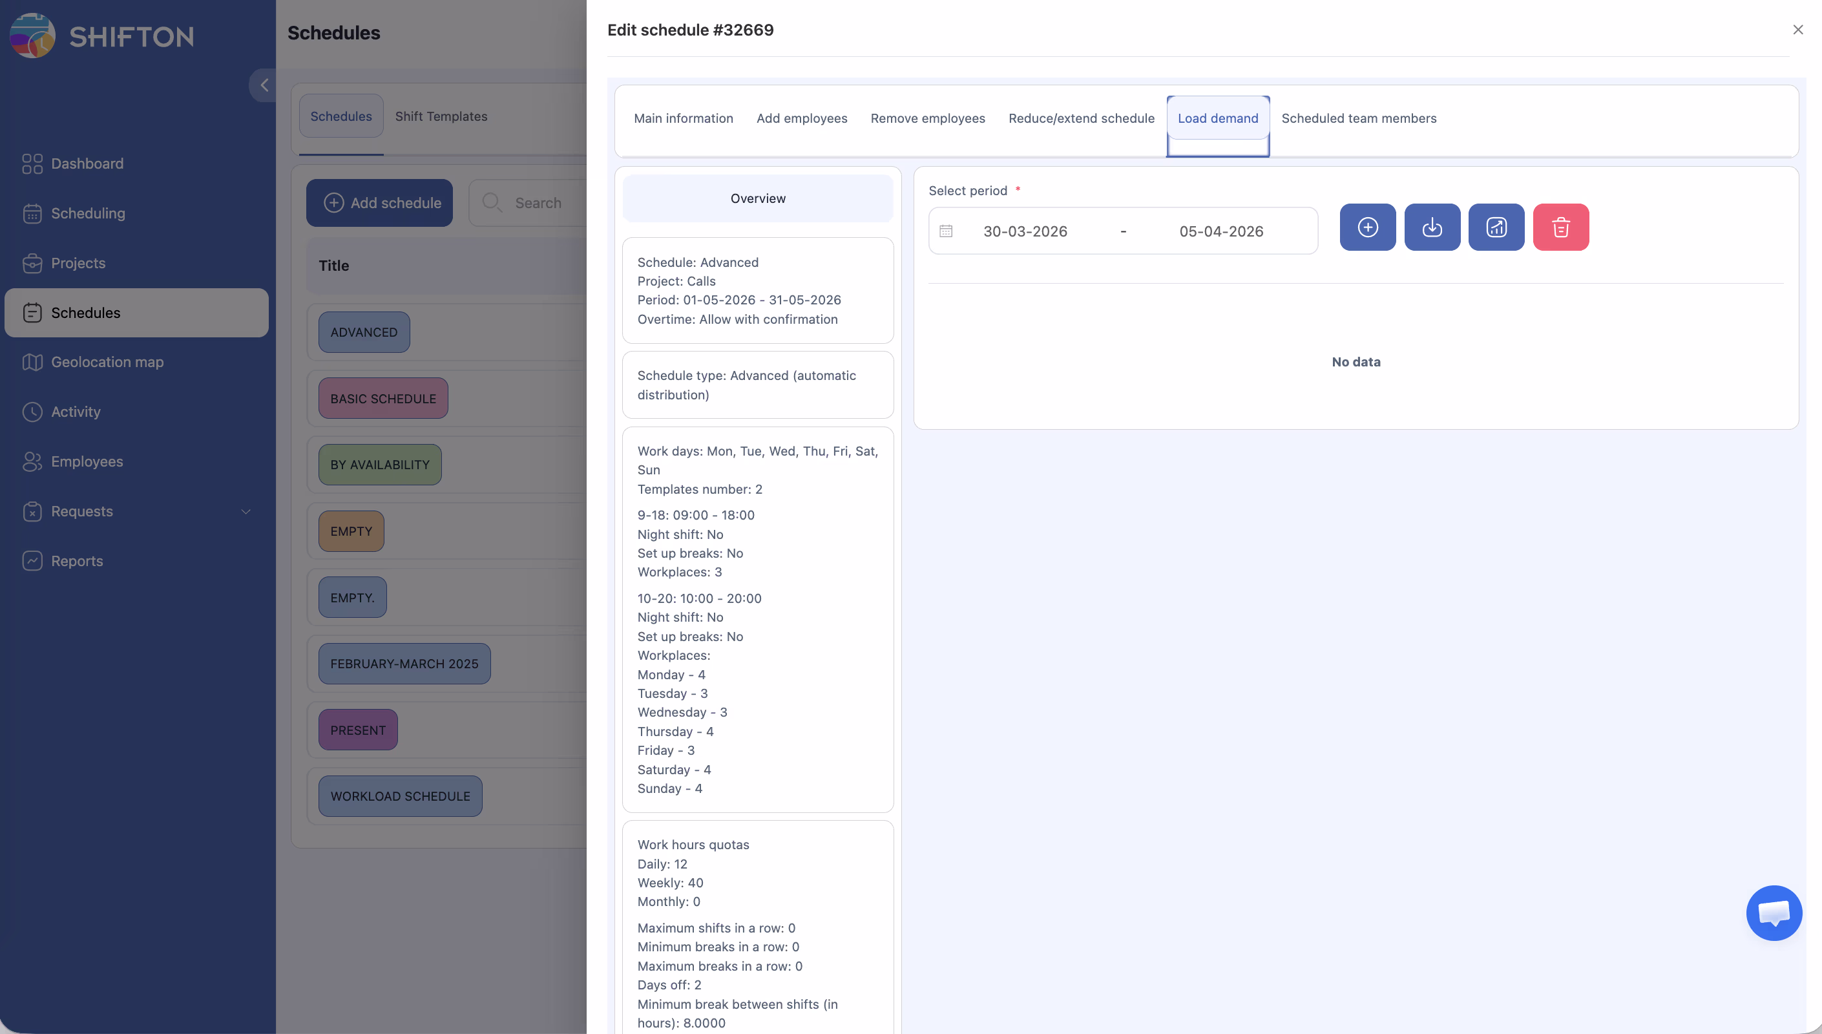Open the Shift Templates tab

[x=441, y=116]
